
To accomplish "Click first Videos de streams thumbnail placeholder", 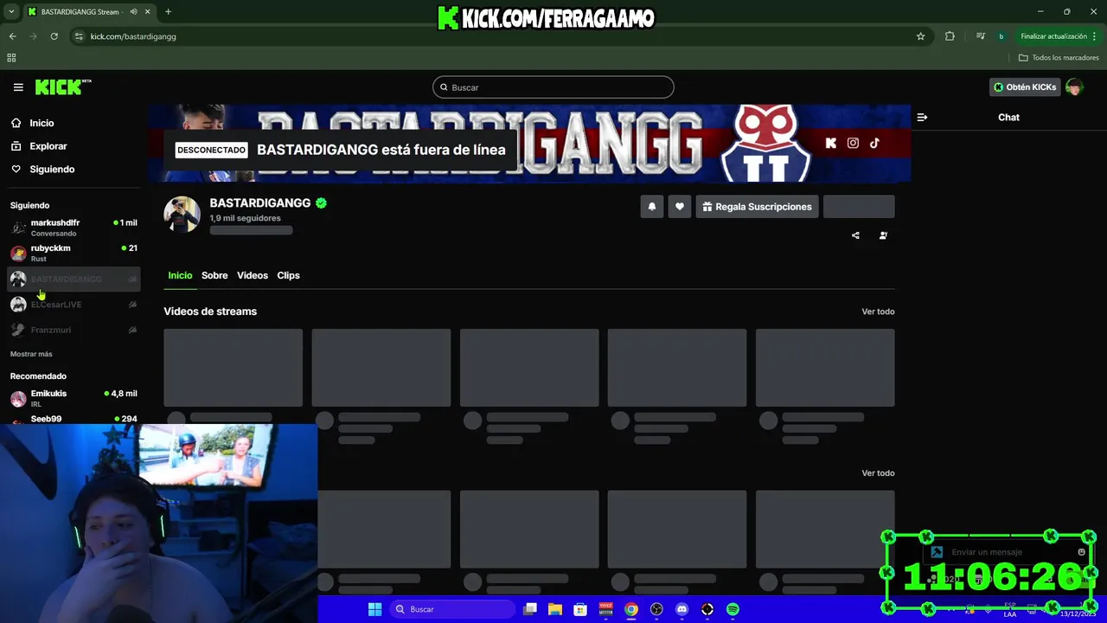I will click(x=234, y=368).
